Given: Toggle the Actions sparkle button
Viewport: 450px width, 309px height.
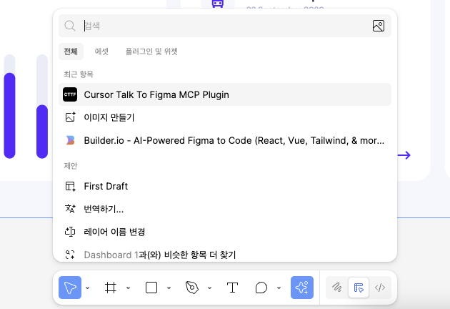Looking at the screenshot, I should [x=302, y=288].
